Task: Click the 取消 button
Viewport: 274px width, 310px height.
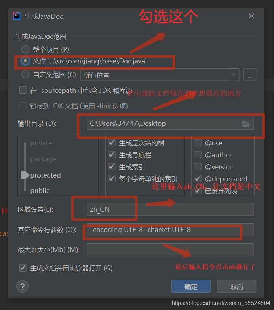Action: point(236,286)
